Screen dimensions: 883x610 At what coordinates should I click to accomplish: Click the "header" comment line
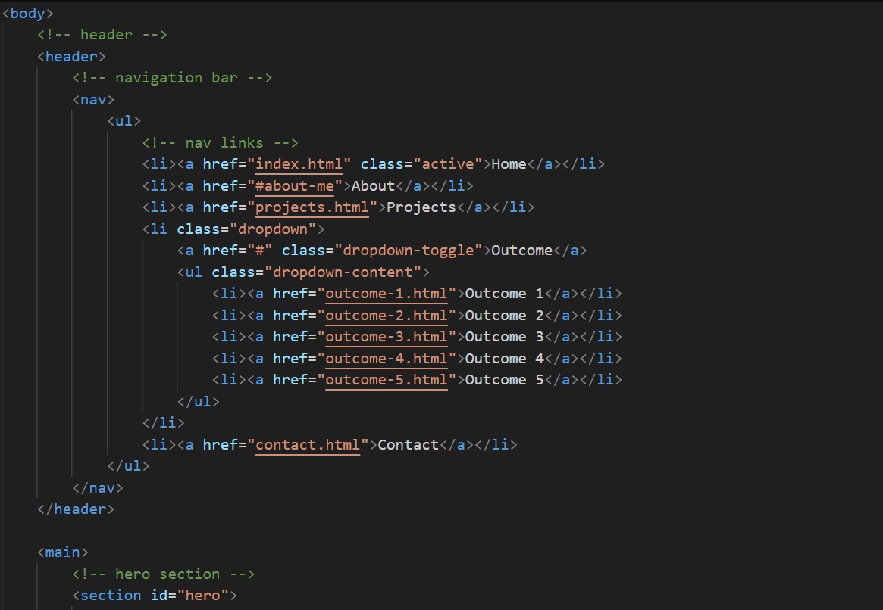(x=102, y=35)
